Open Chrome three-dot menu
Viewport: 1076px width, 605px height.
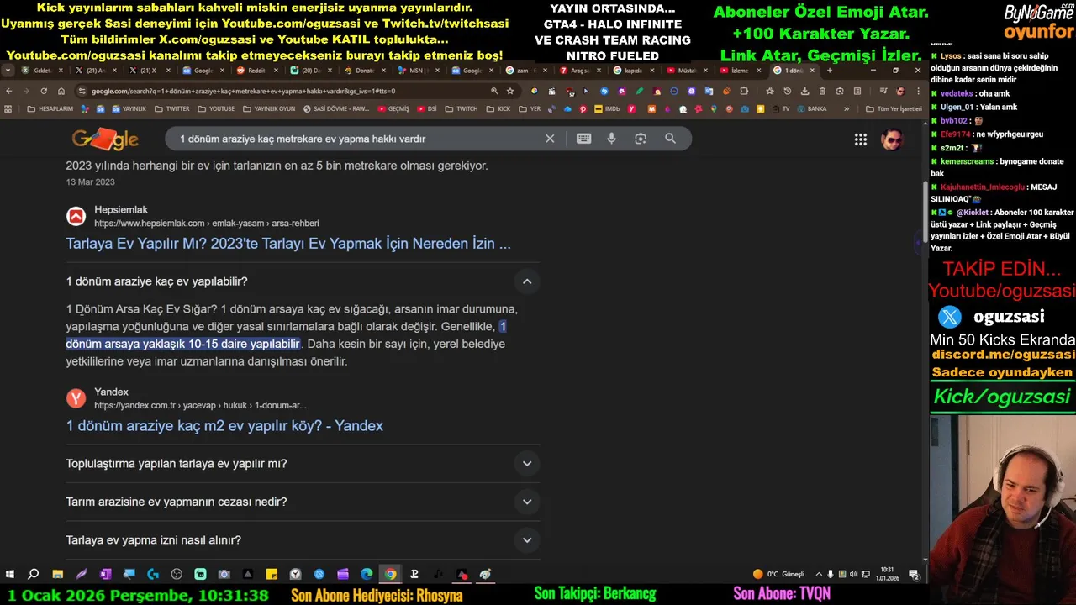pyautogui.click(x=918, y=91)
